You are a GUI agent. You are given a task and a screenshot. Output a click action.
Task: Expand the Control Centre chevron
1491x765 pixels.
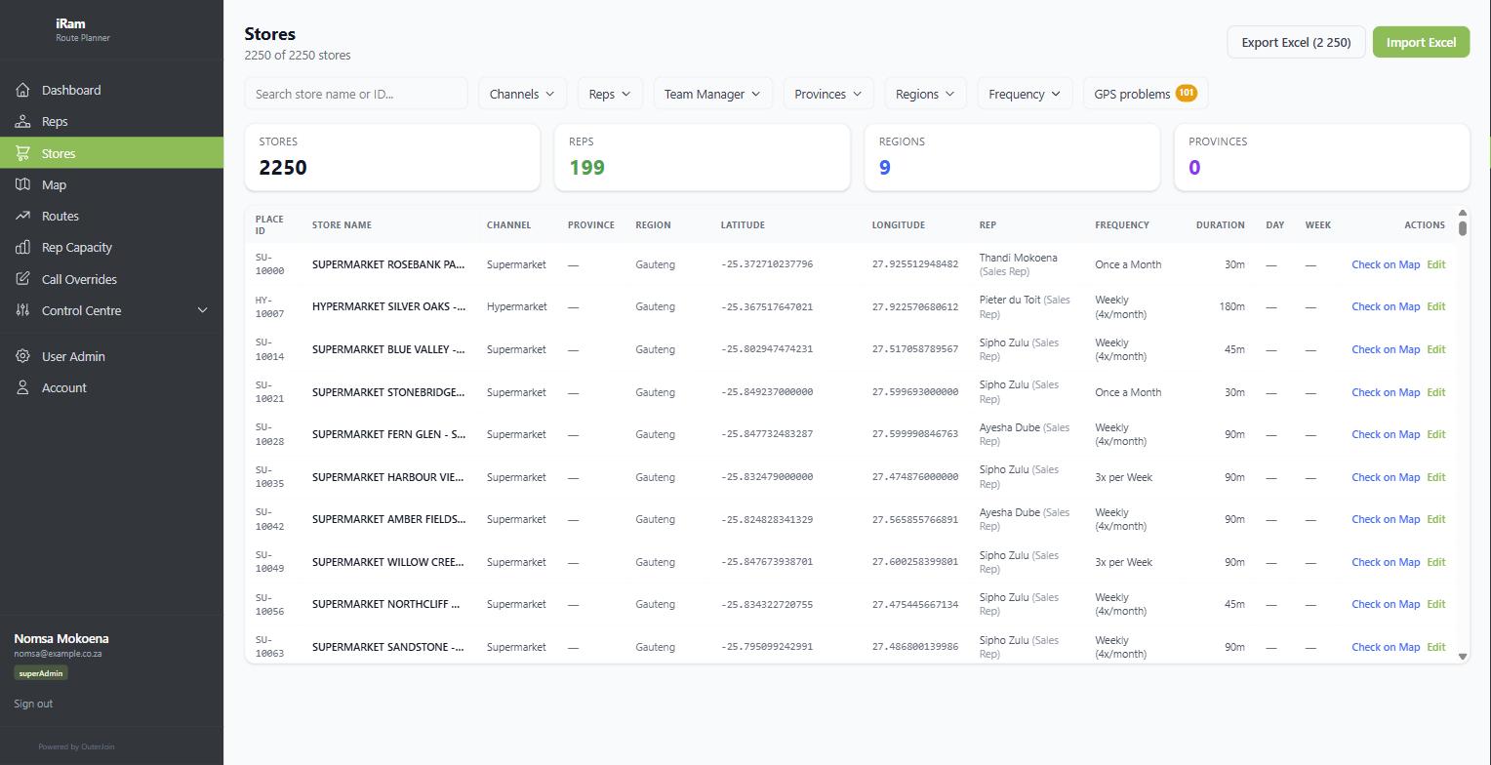203,310
